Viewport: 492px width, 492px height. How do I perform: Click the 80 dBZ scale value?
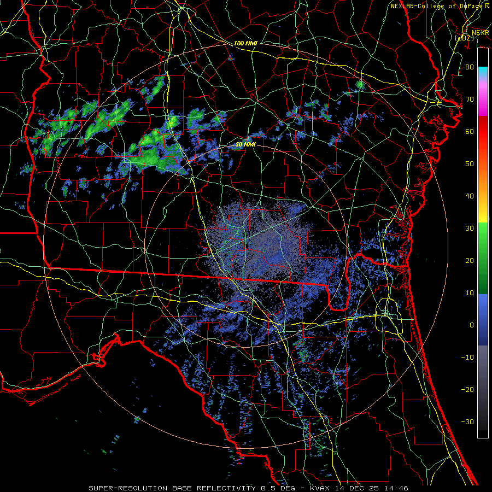(470, 67)
